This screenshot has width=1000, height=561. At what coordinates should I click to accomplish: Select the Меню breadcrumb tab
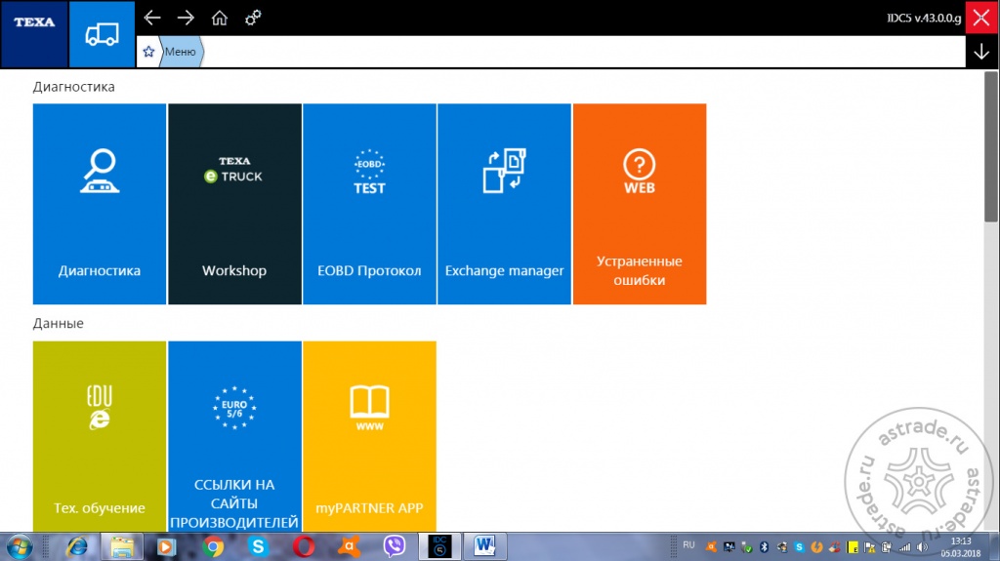click(181, 52)
